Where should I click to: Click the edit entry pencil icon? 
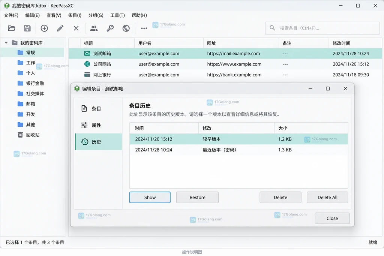pos(60,28)
